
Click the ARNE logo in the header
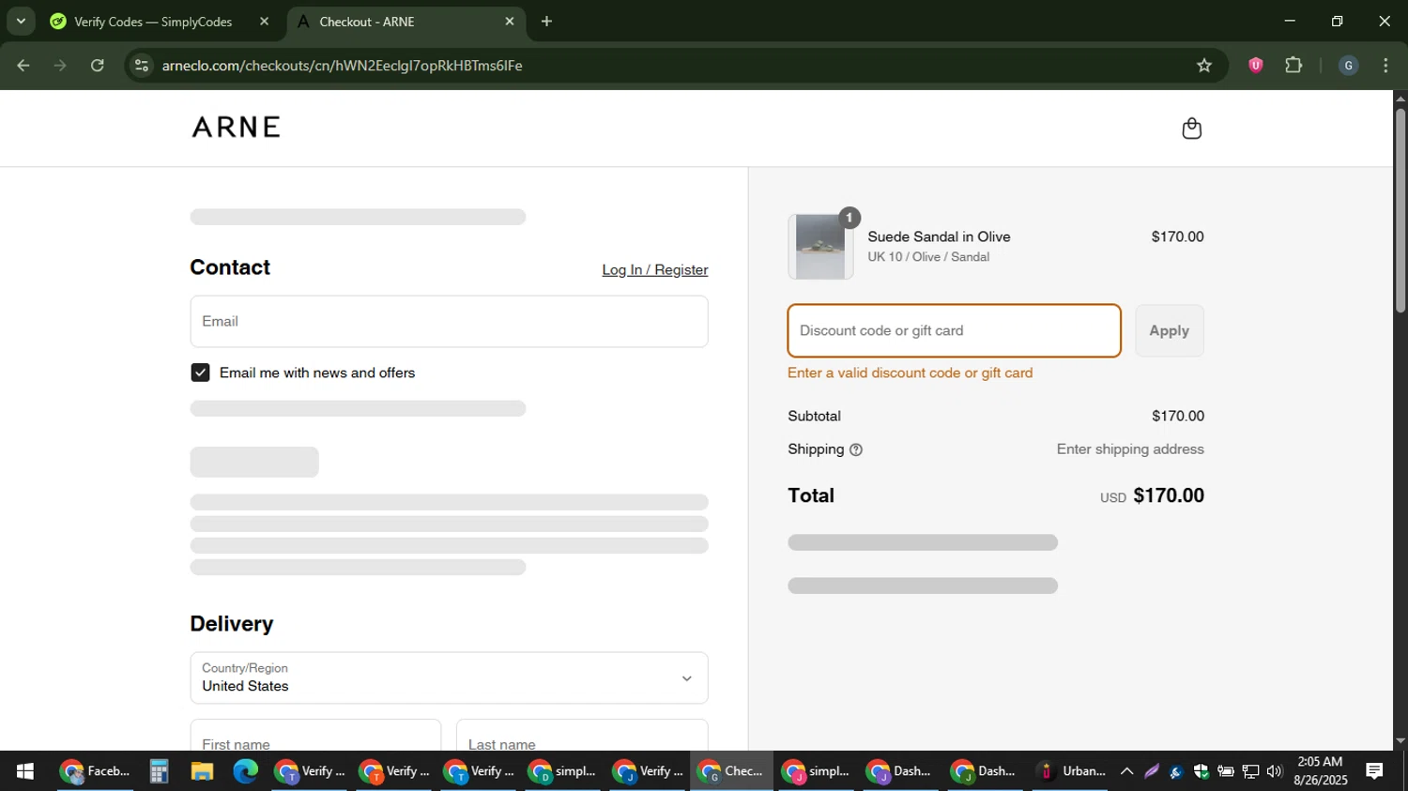click(237, 127)
